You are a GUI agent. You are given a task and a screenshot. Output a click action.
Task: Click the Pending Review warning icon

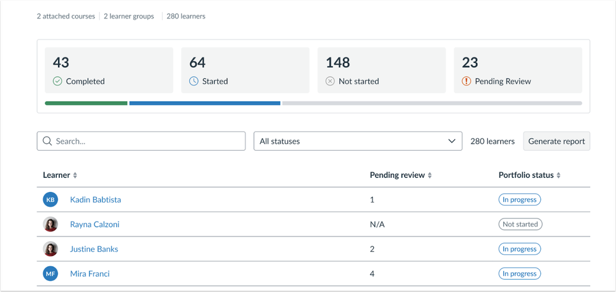(x=466, y=81)
